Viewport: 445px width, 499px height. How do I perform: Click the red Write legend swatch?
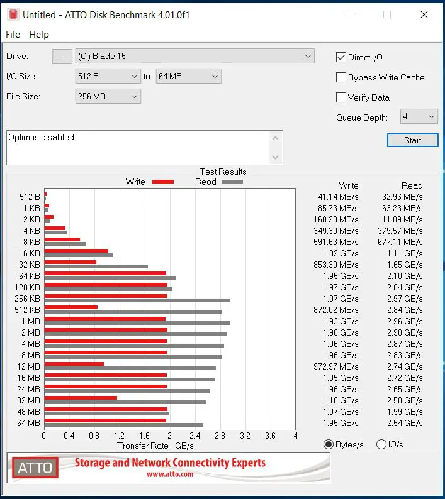(163, 182)
